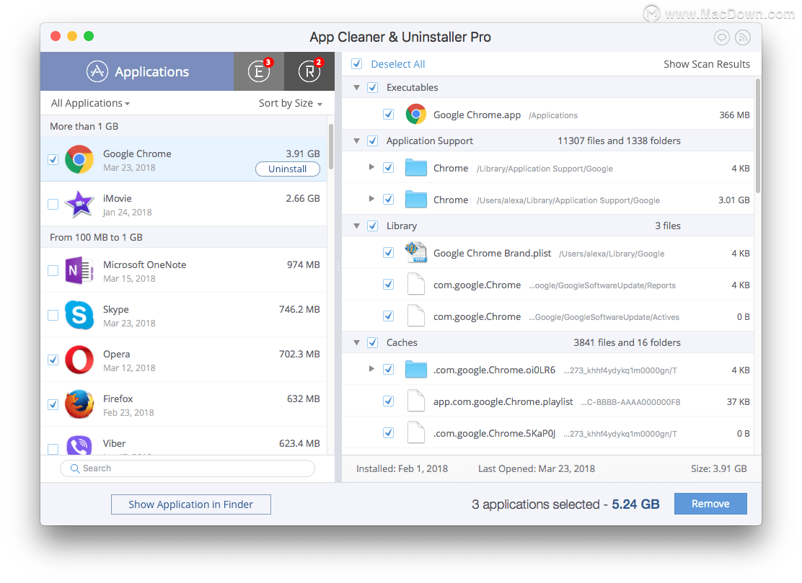Click the file details scrollbar

[x=758, y=136]
